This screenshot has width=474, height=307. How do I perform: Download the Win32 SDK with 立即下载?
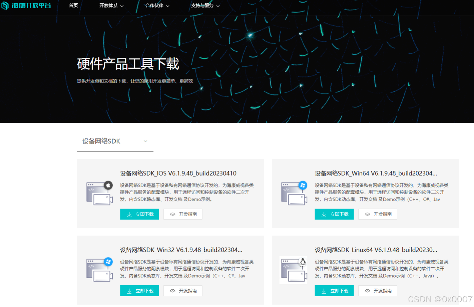[x=139, y=291]
